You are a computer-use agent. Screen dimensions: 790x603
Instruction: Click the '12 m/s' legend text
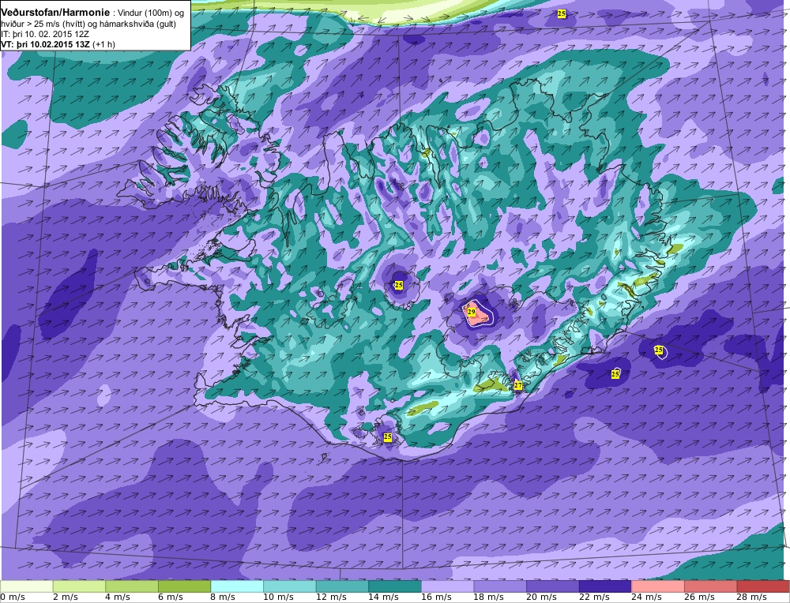tap(331, 597)
